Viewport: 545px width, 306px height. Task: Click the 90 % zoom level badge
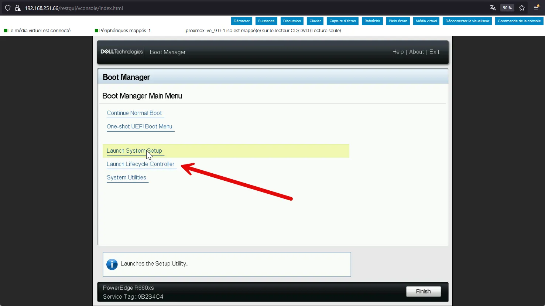coord(507,8)
